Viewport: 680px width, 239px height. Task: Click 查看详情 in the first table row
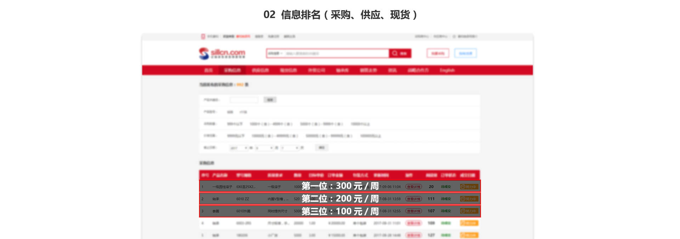[x=413, y=187]
